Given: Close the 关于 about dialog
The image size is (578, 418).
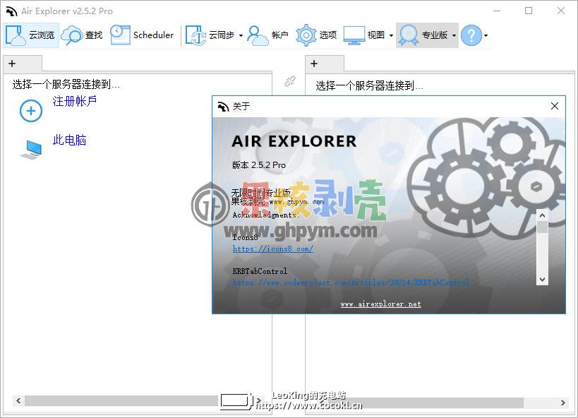Looking at the screenshot, I should coord(555,106).
